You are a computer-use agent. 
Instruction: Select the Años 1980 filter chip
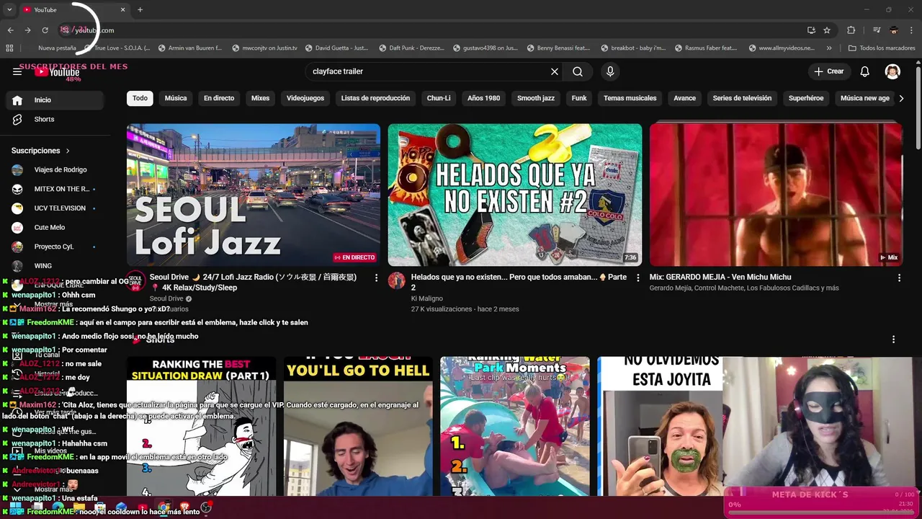pyautogui.click(x=483, y=98)
